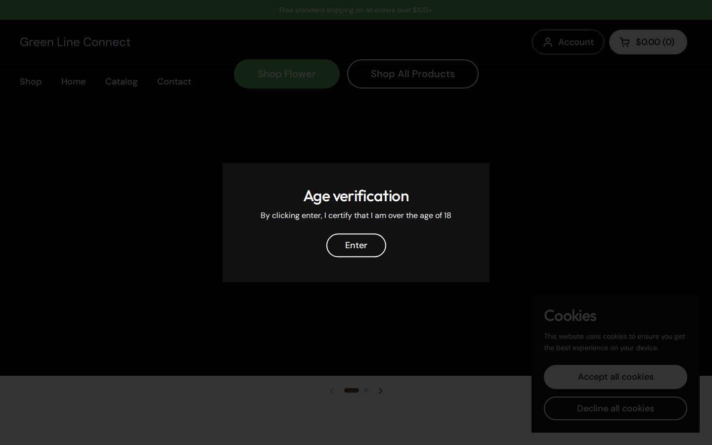
Task: Click the Shop All Products button
Action: point(413,74)
